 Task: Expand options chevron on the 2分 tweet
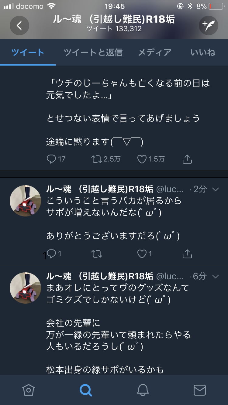point(216,189)
